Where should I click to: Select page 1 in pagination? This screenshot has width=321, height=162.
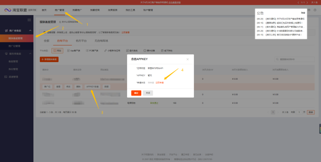(x=273, y=112)
